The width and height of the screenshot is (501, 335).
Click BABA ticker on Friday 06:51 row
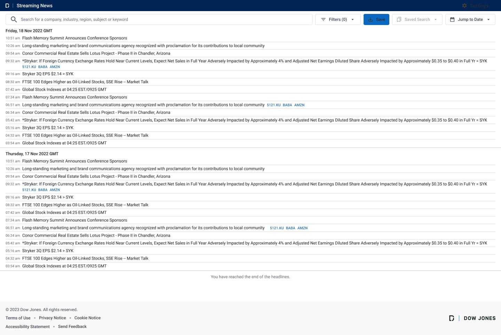[287, 105]
